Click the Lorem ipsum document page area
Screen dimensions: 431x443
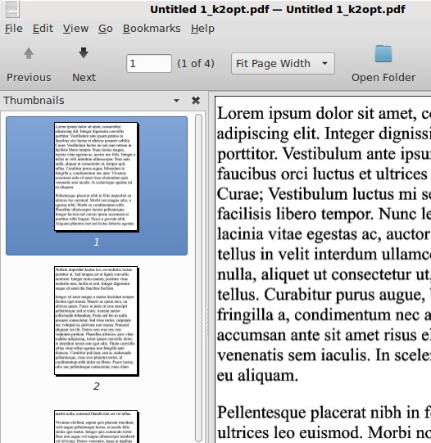coord(323,269)
